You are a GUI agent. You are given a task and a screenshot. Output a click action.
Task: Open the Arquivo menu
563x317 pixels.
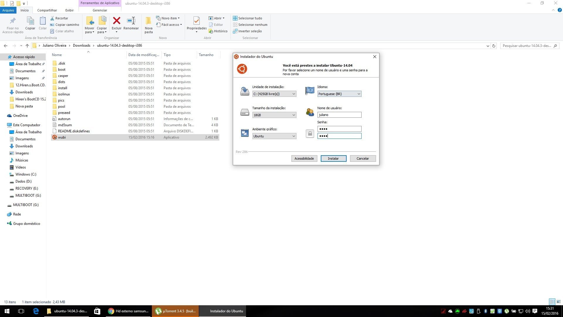pos(8,10)
